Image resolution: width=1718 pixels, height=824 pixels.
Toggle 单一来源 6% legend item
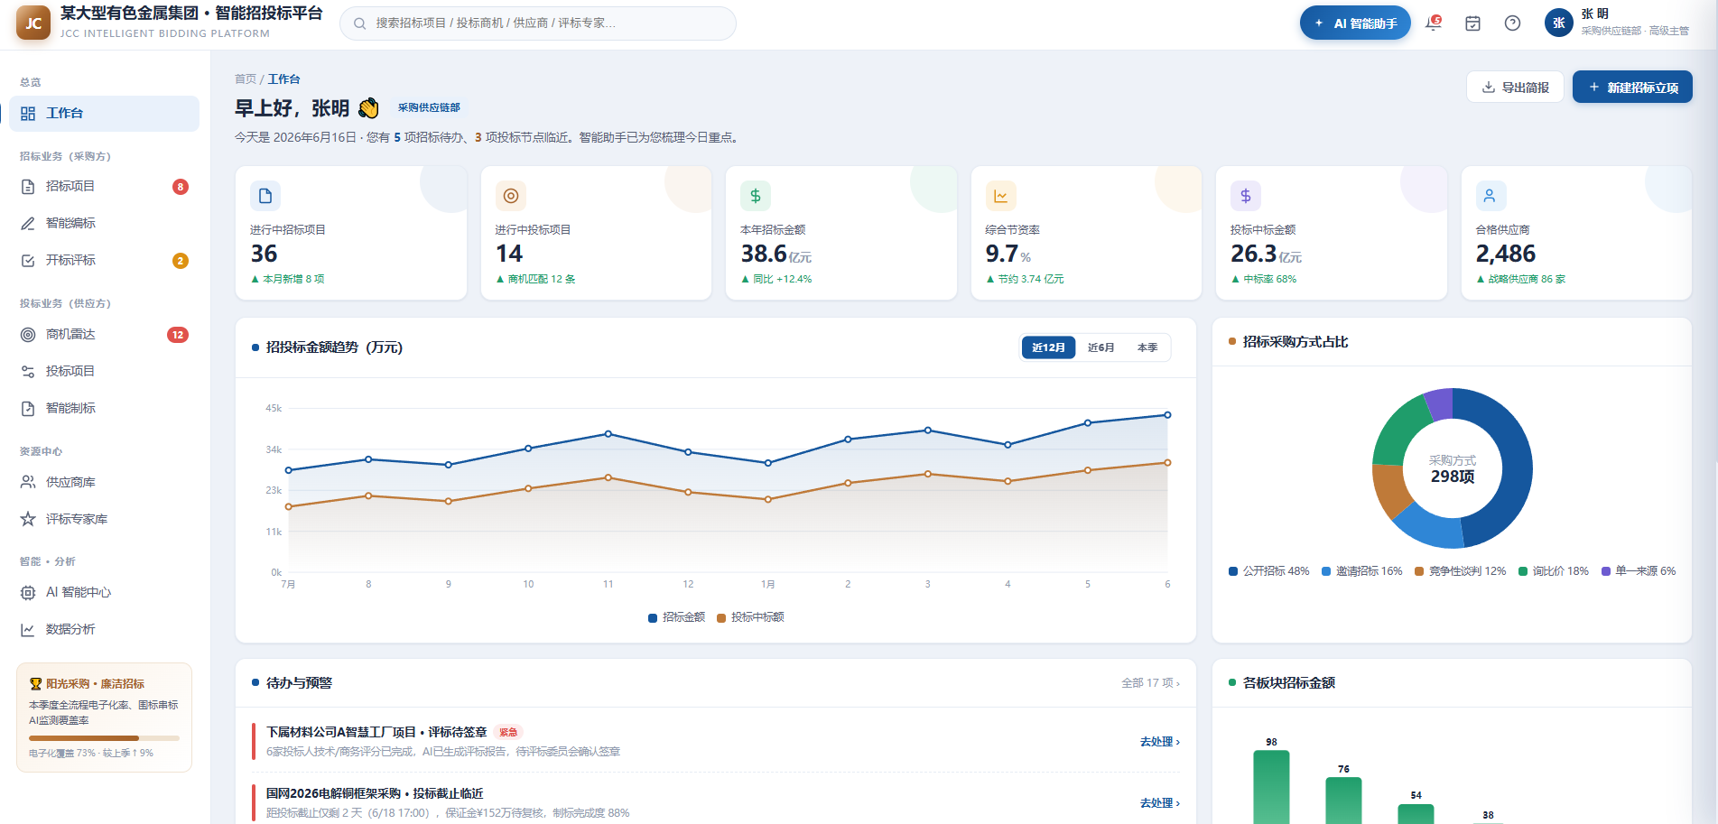tap(1638, 571)
